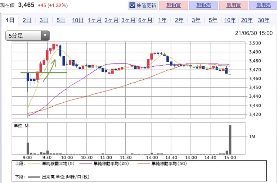This screenshot has width=277, height=183.
Task: Click the 単純移動平均(5) legend label
Action: pyautogui.click(x=58, y=163)
